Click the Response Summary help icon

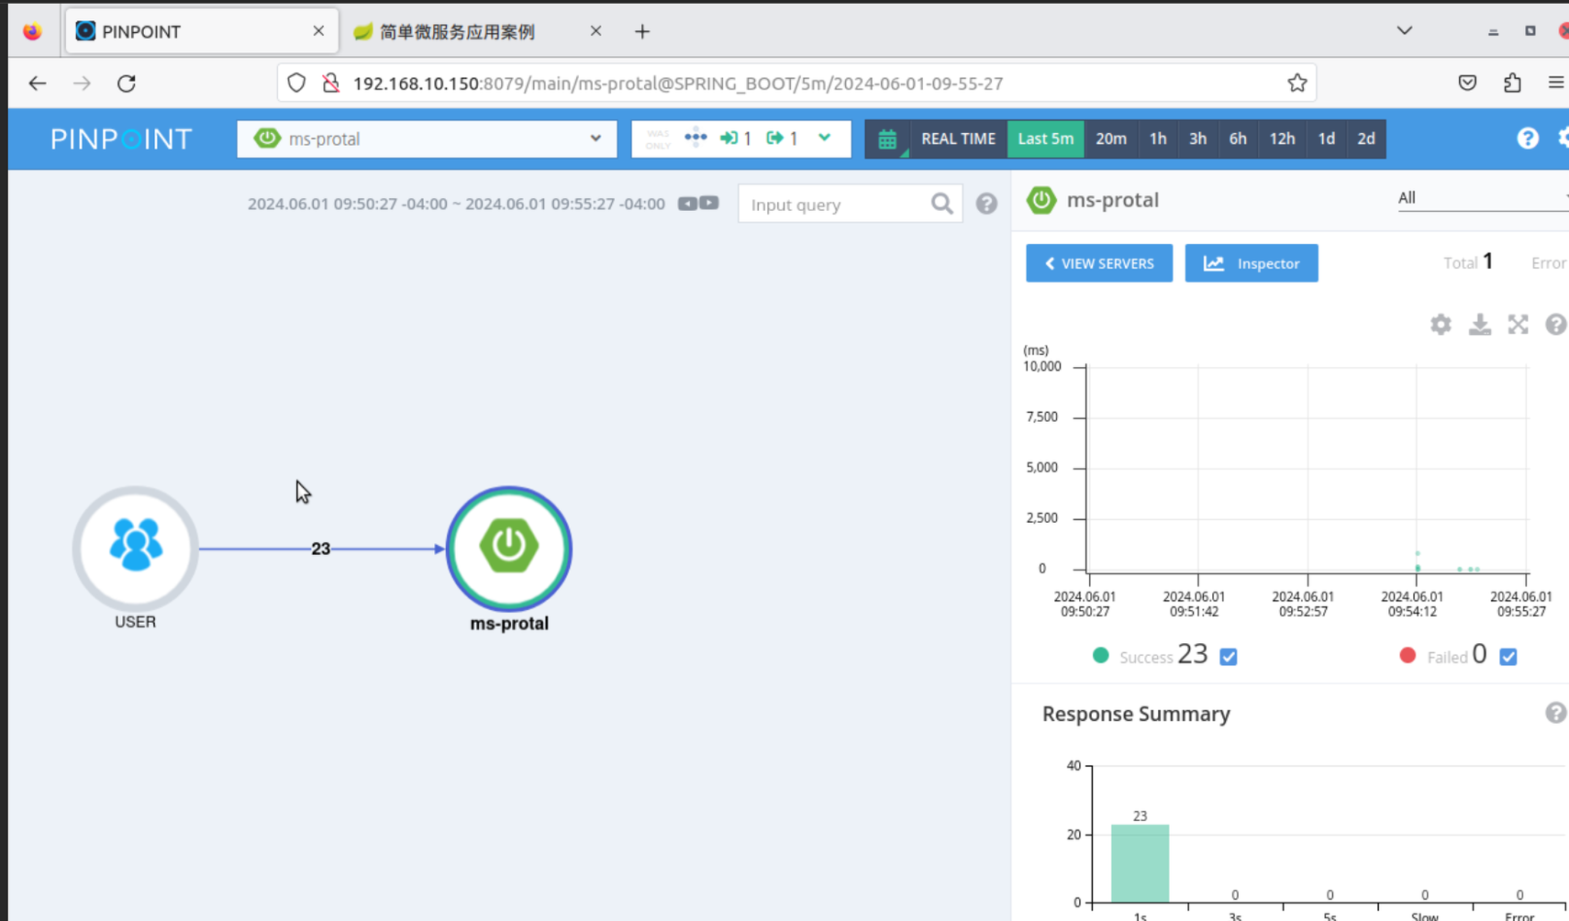coord(1555,713)
